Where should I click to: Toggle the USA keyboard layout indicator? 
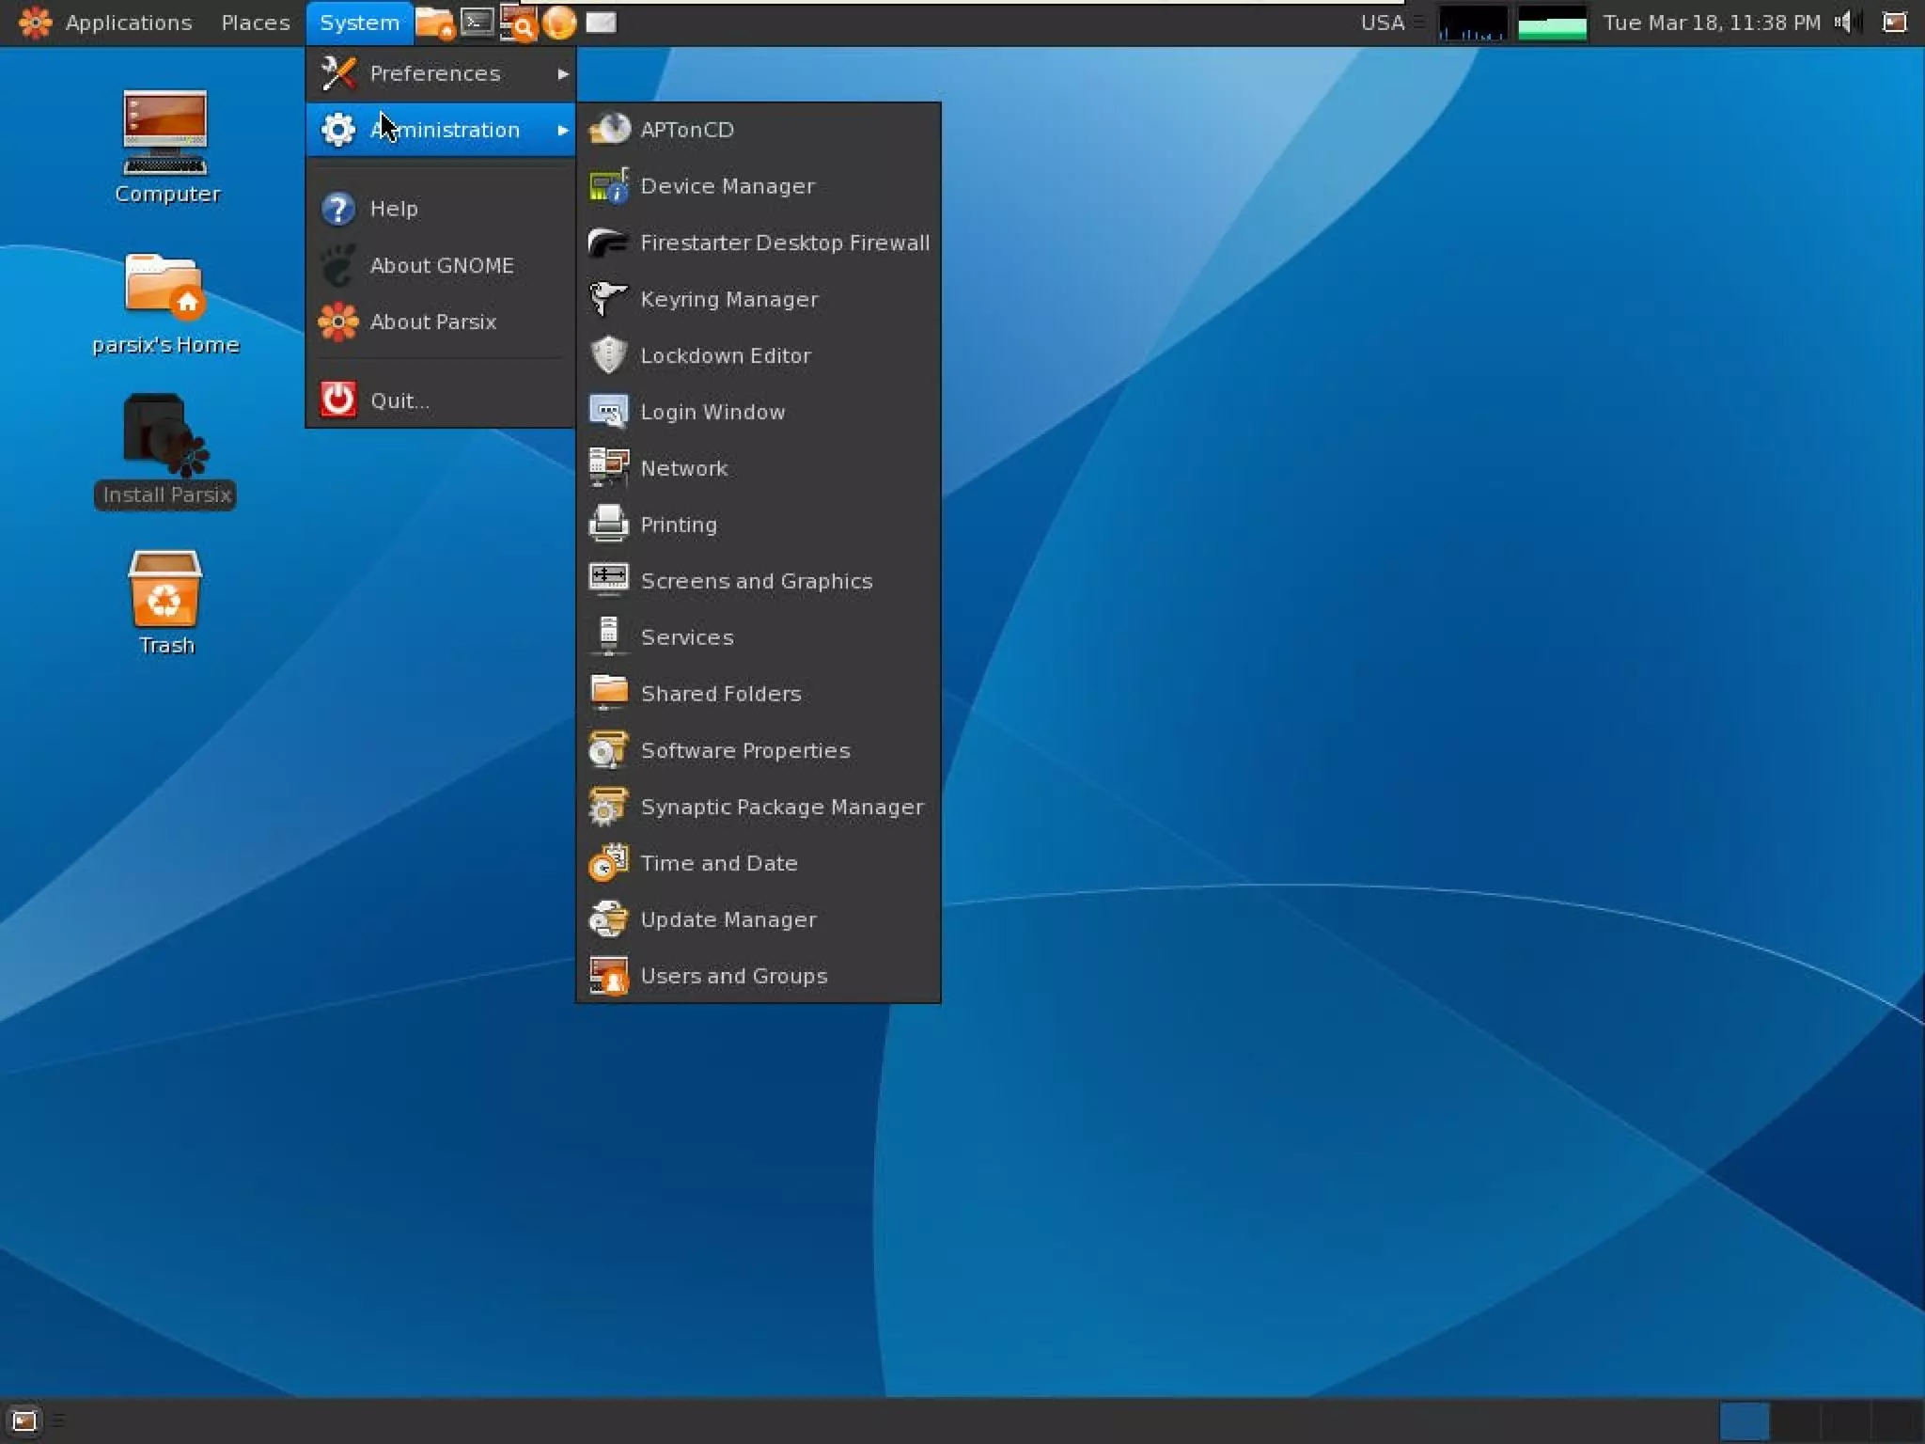(x=1382, y=22)
